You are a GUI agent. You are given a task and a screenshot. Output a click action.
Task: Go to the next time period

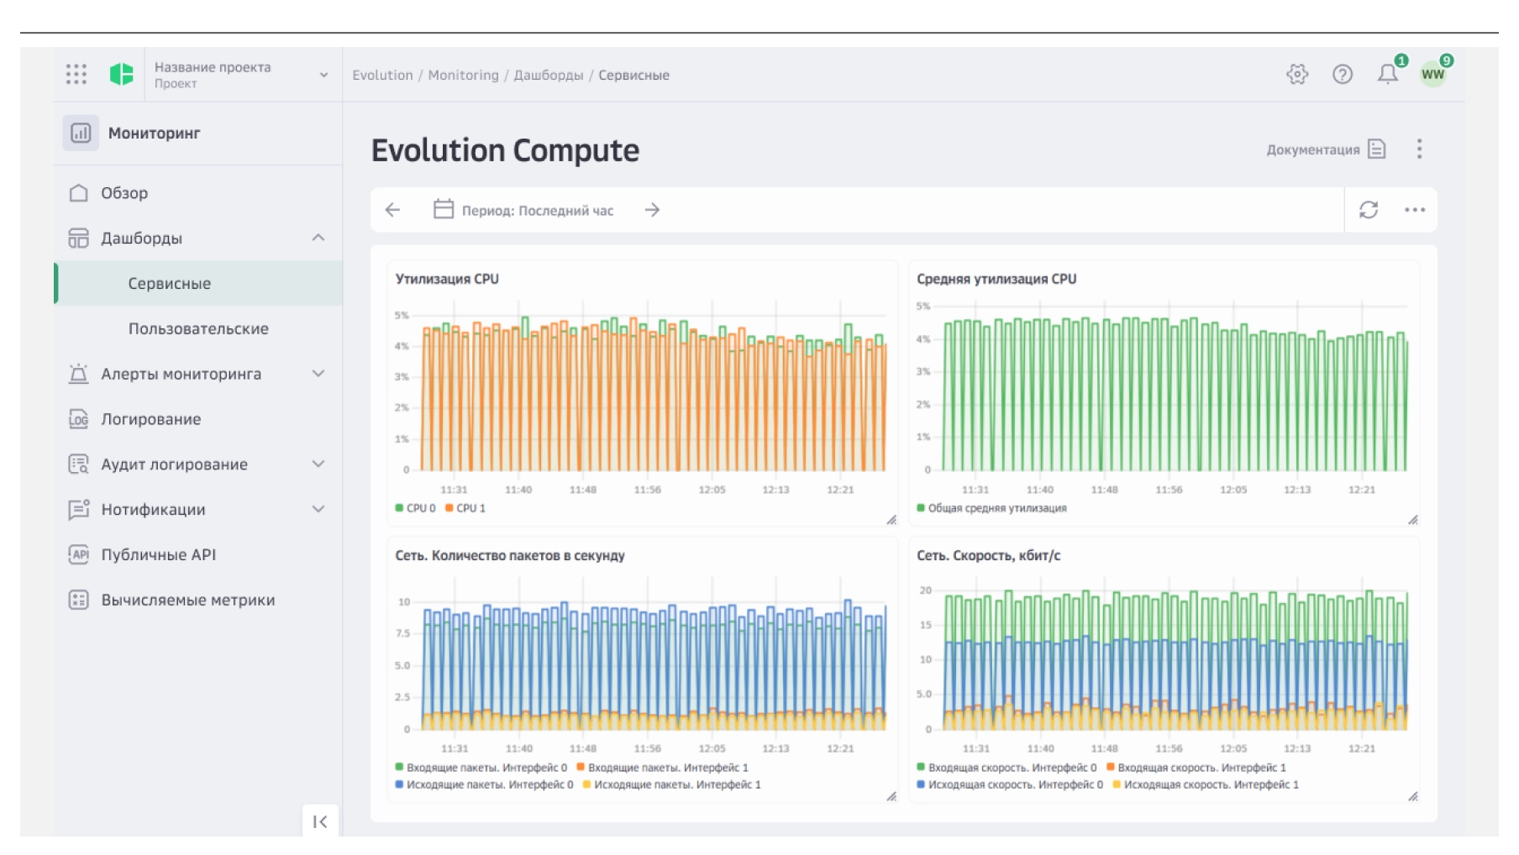[652, 210]
